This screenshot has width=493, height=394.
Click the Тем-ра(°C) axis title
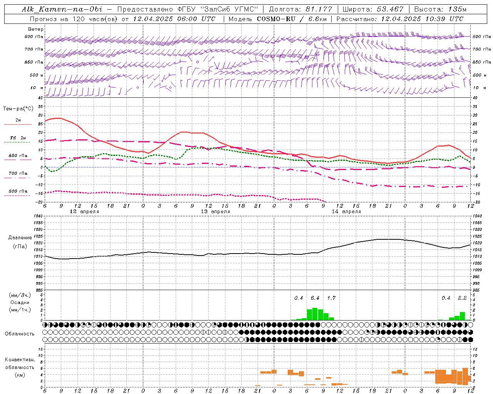(18, 109)
